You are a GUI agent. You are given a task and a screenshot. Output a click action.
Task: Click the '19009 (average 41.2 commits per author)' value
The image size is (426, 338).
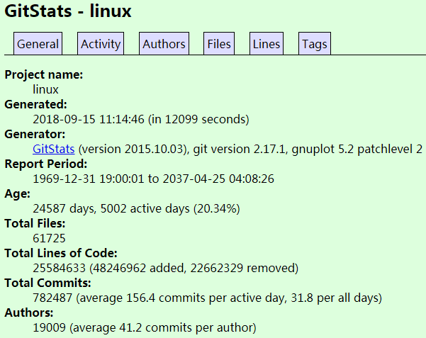(145, 327)
